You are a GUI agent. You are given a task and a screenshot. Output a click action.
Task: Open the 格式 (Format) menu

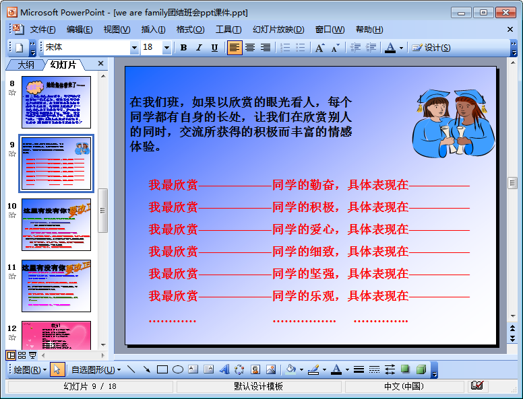[190, 30]
